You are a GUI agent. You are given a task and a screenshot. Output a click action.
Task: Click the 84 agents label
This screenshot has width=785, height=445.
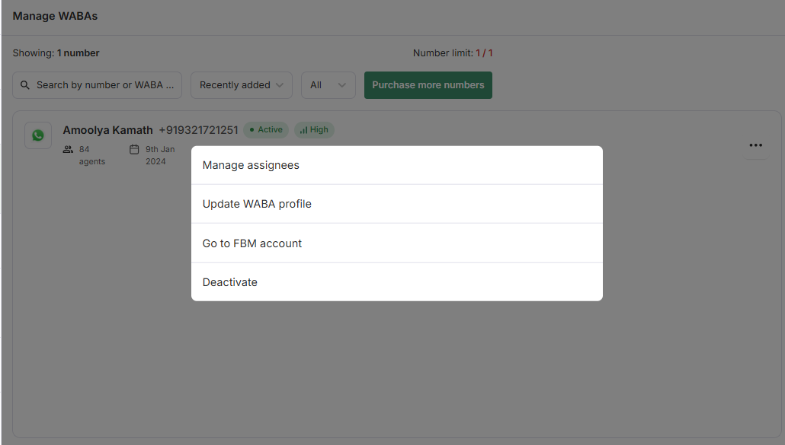(91, 155)
